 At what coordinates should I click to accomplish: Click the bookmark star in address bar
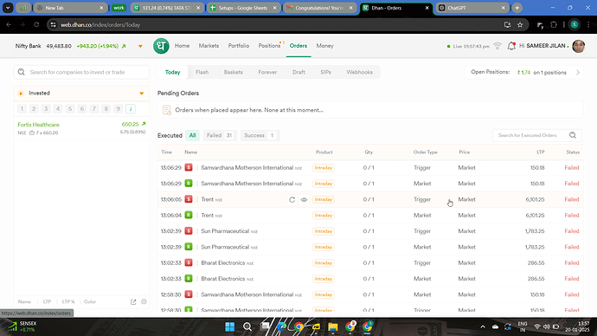tap(520, 25)
